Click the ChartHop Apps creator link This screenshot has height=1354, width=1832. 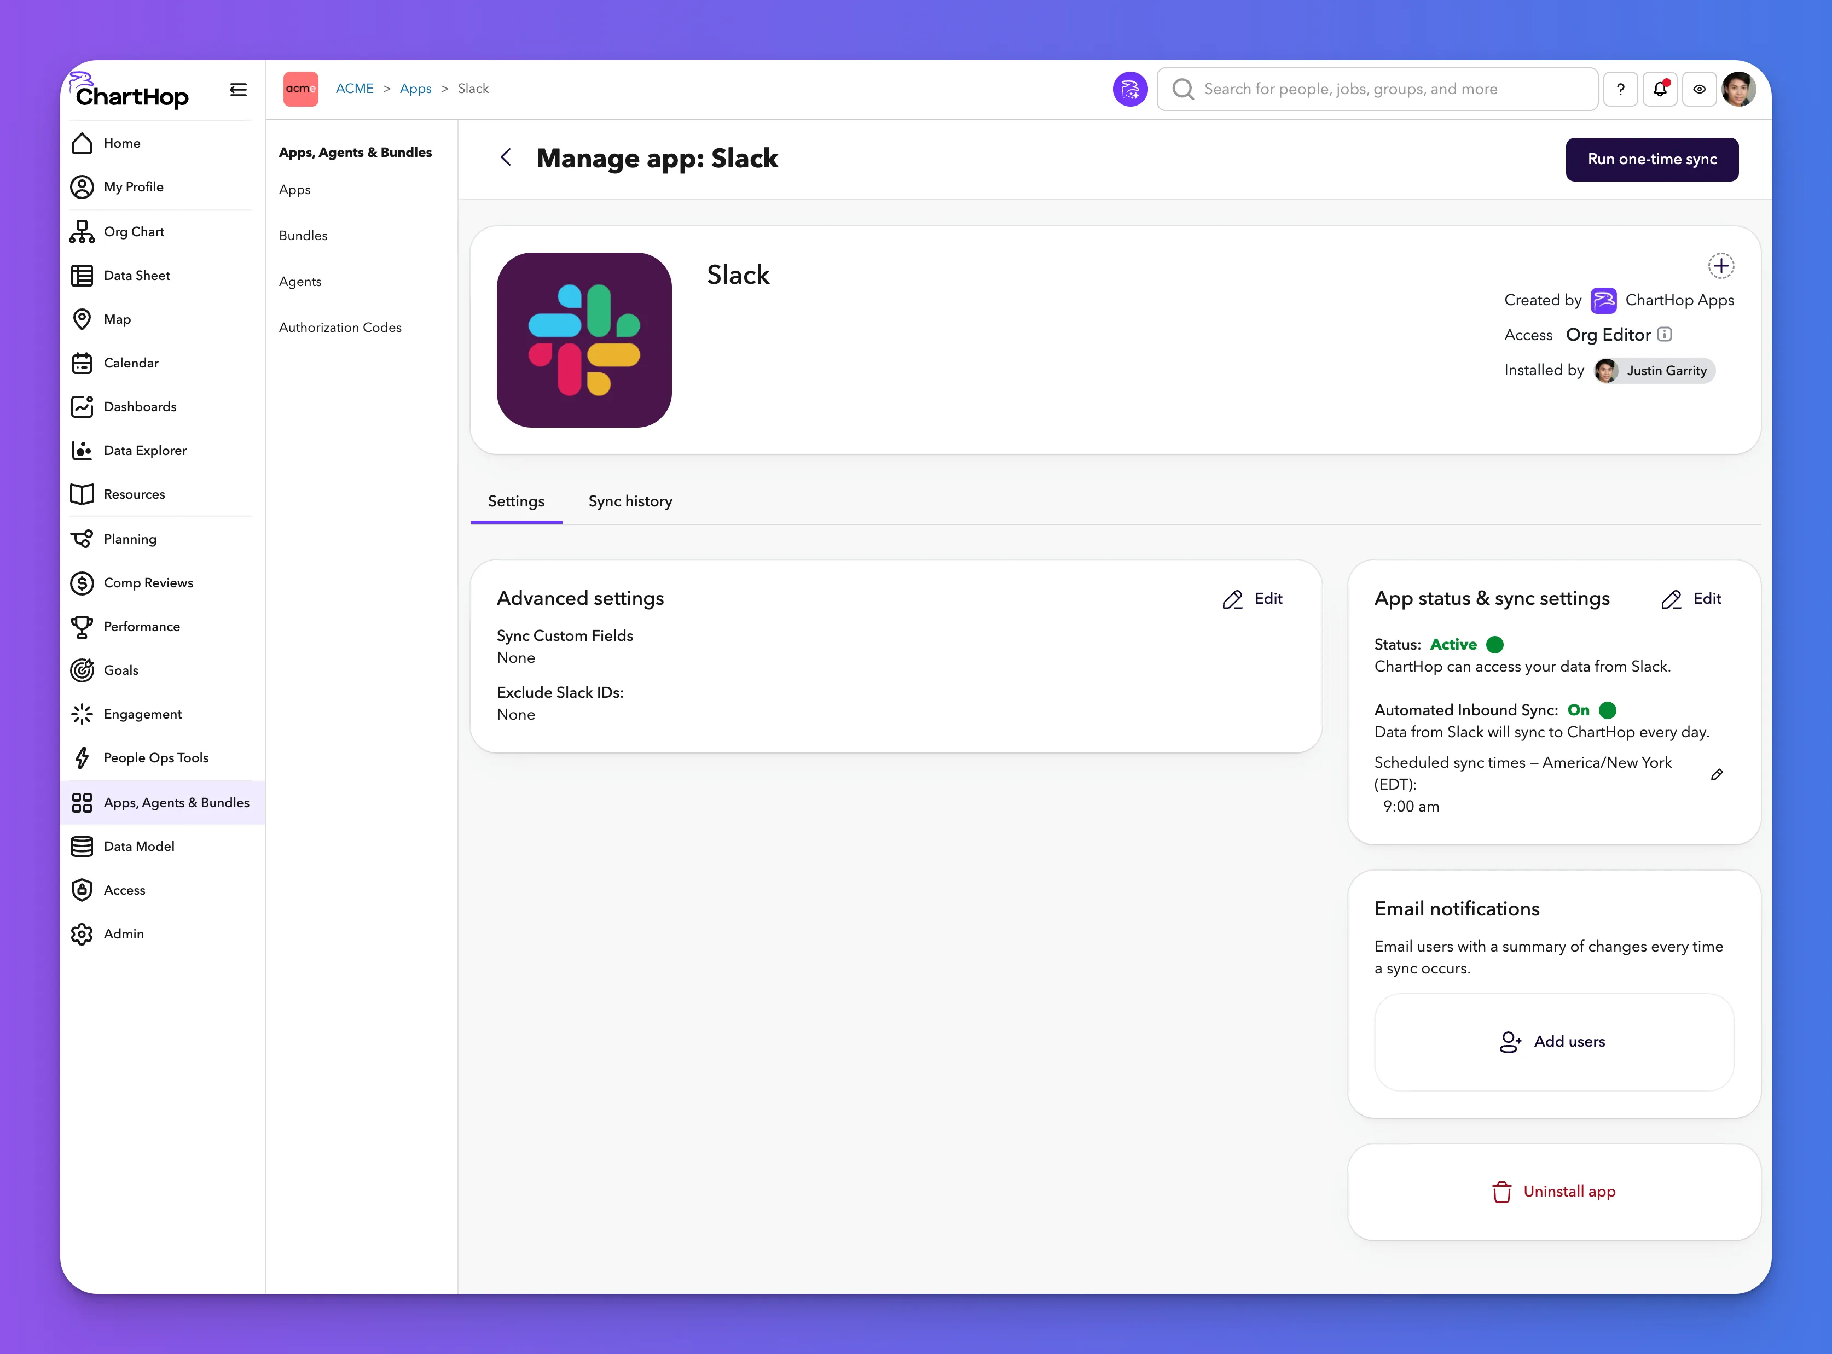point(1679,301)
